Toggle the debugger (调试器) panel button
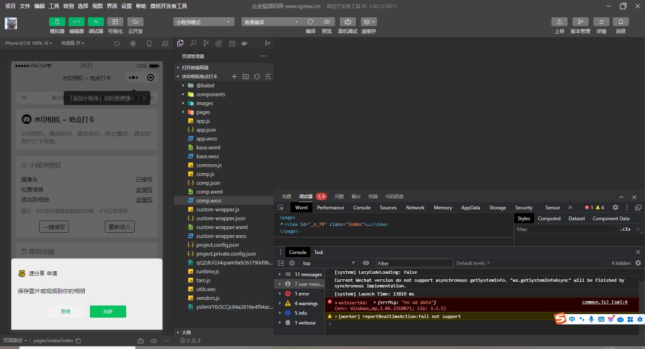Viewport: 645px width, 349px height. 96,22
